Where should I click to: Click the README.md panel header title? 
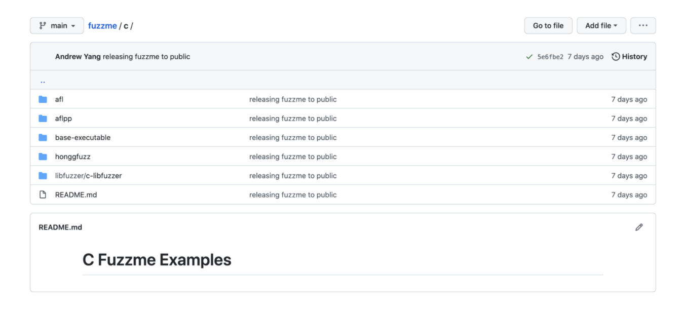[x=60, y=227]
